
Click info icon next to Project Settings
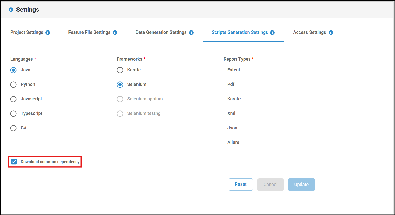point(48,33)
